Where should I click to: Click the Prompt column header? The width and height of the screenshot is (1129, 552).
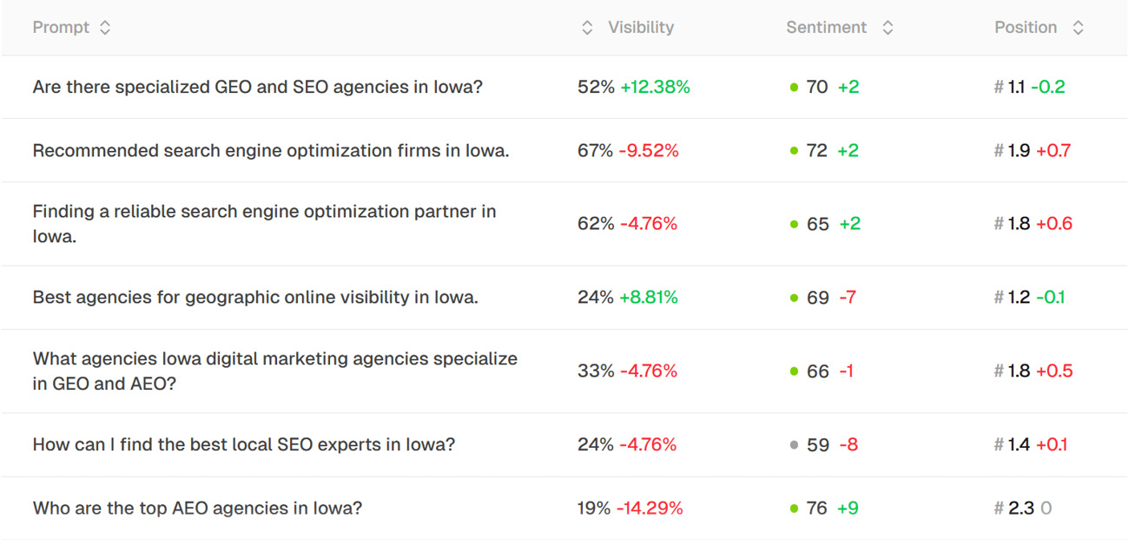point(59,27)
